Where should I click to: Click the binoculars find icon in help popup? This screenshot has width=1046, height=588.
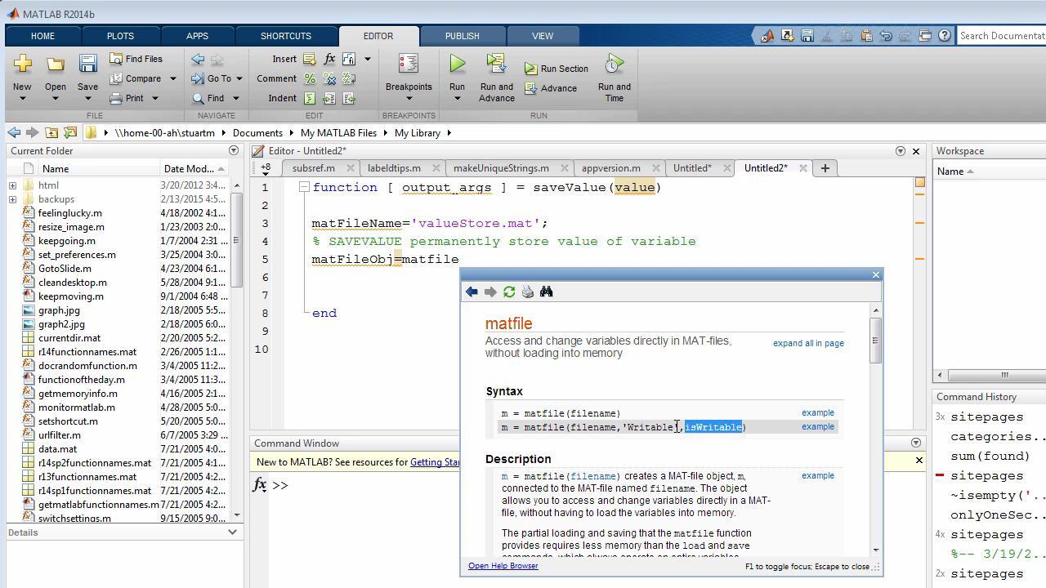click(x=547, y=292)
